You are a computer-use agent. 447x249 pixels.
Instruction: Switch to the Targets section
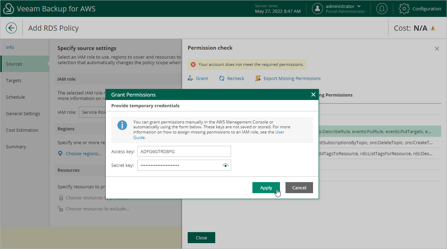[13, 80]
